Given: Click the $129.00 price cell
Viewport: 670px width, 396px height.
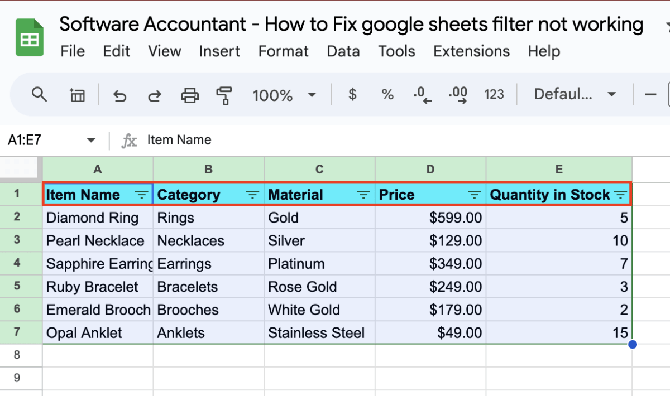Looking at the screenshot, I should [430, 240].
